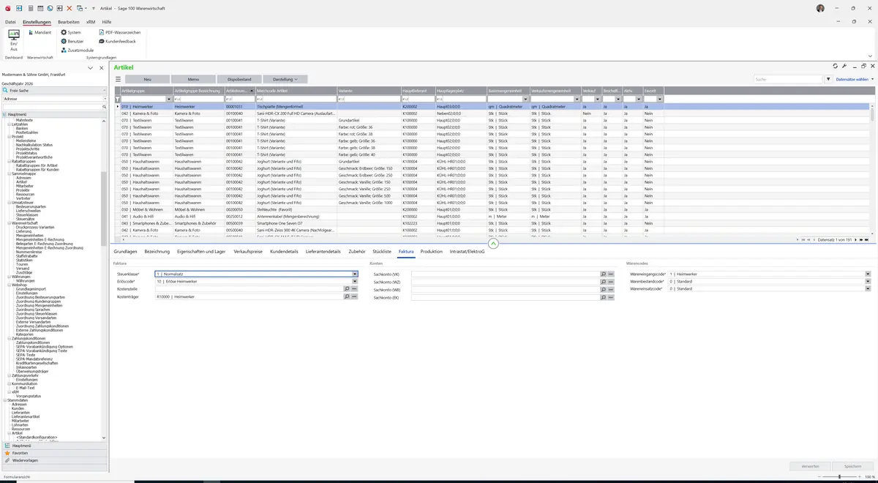Open Bearbeiten ribbon tab

click(x=69, y=22)
